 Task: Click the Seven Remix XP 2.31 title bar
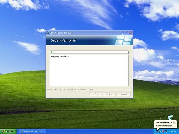(x=84, y=33)
